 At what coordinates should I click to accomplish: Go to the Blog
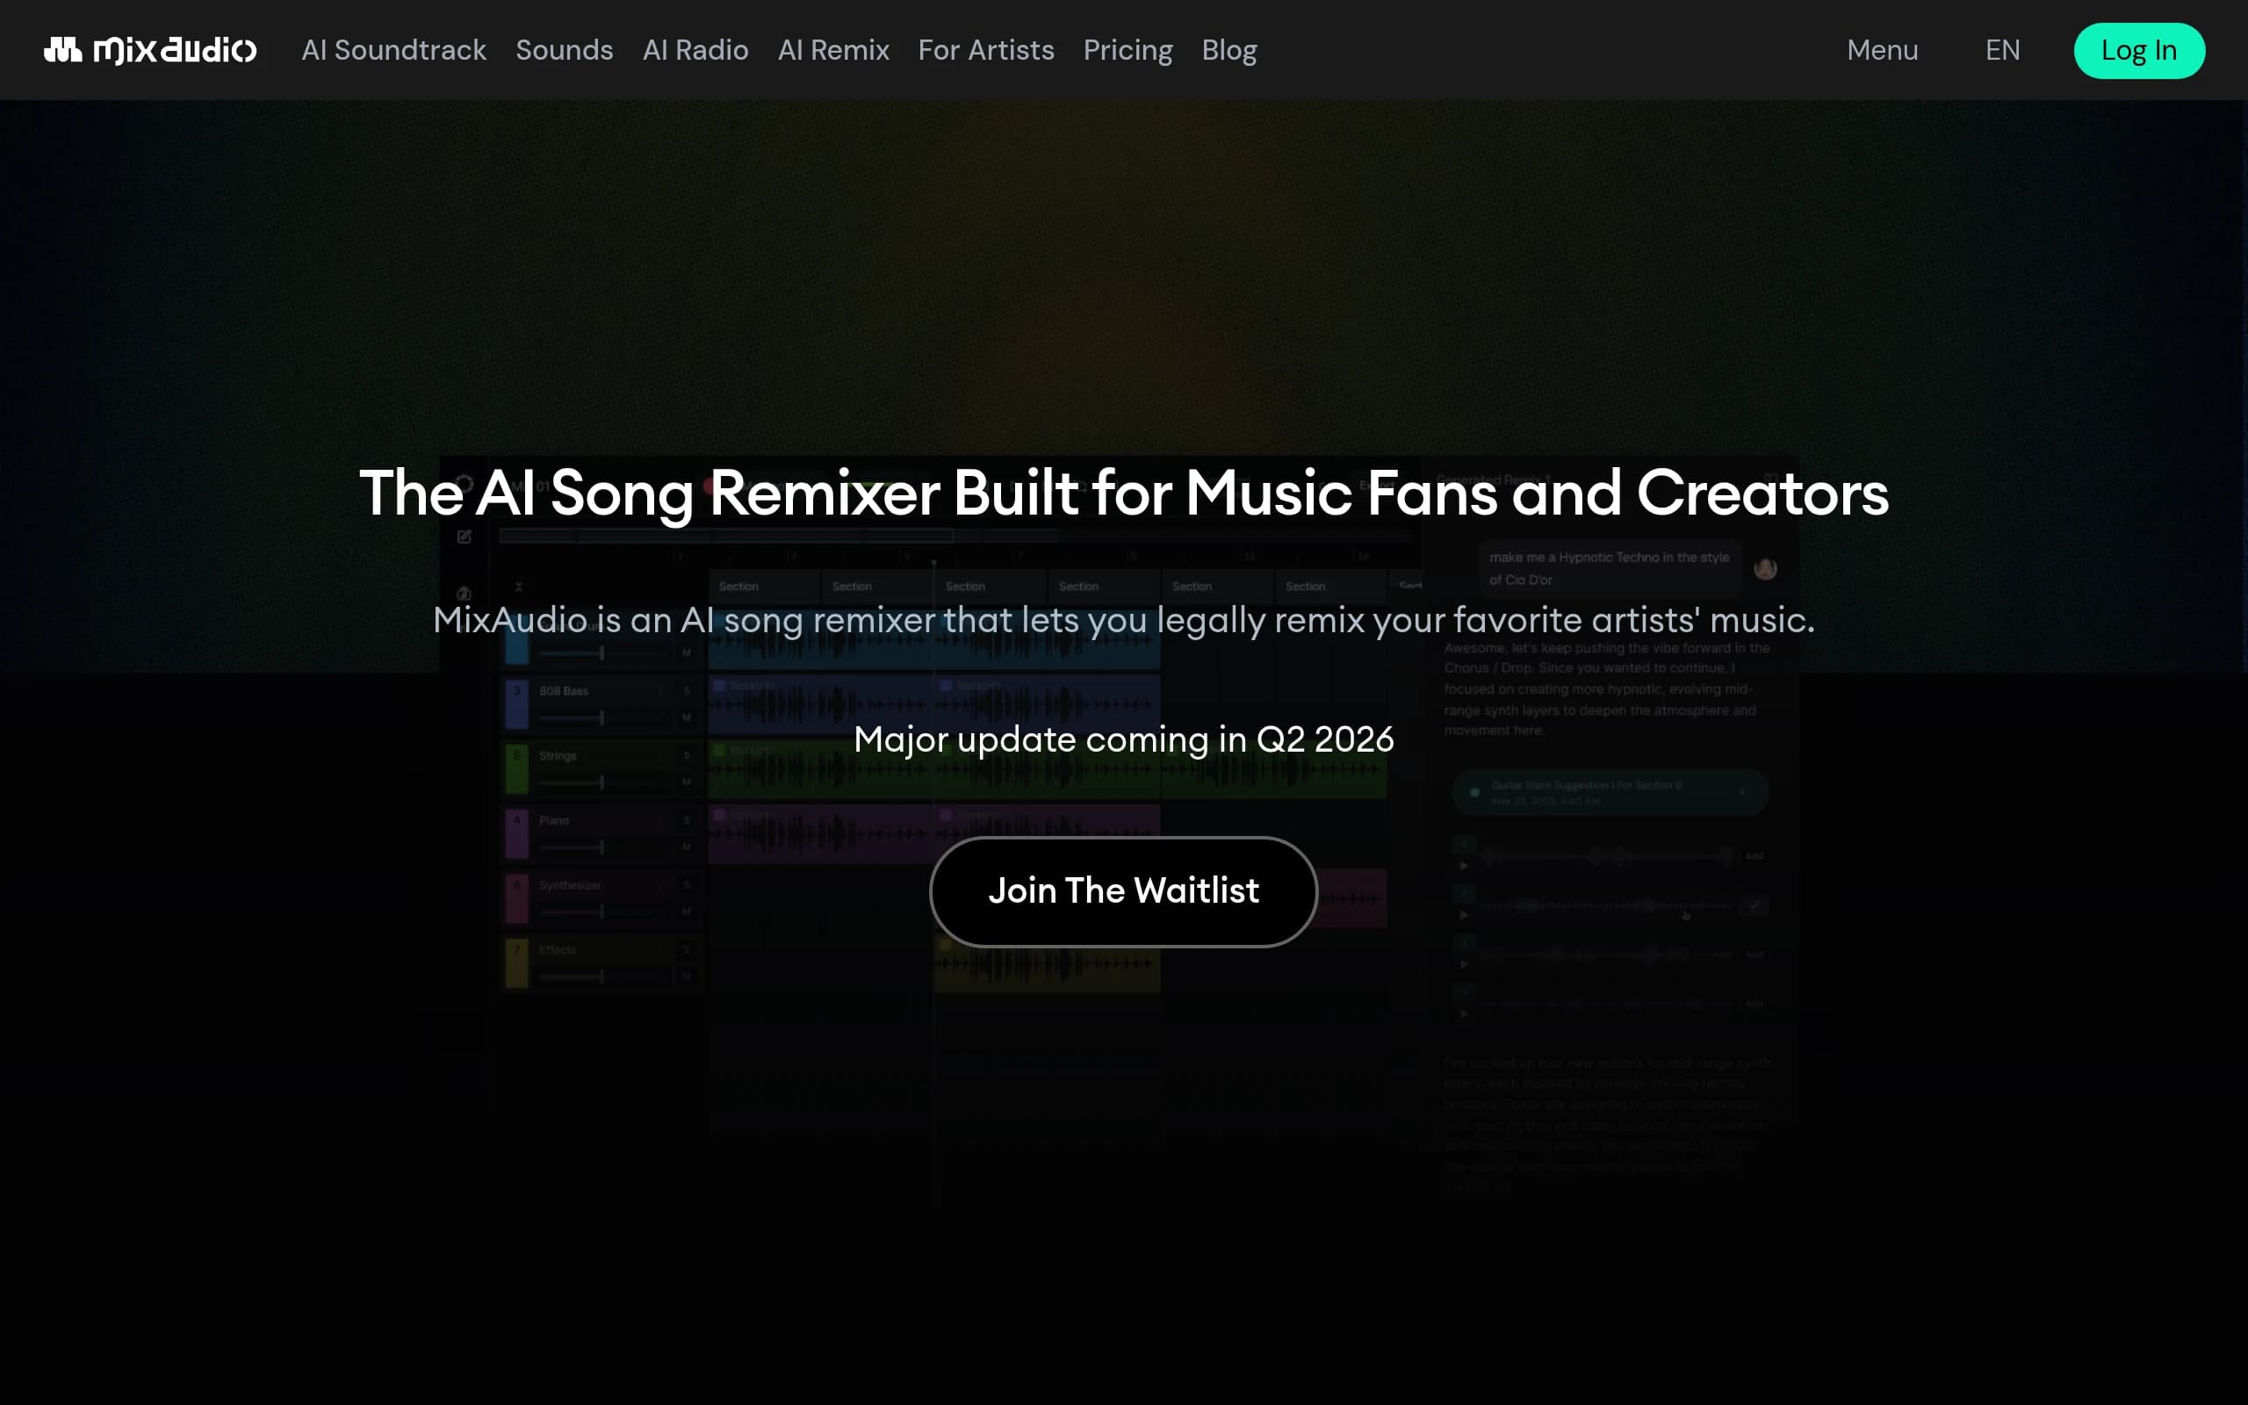1229,50
